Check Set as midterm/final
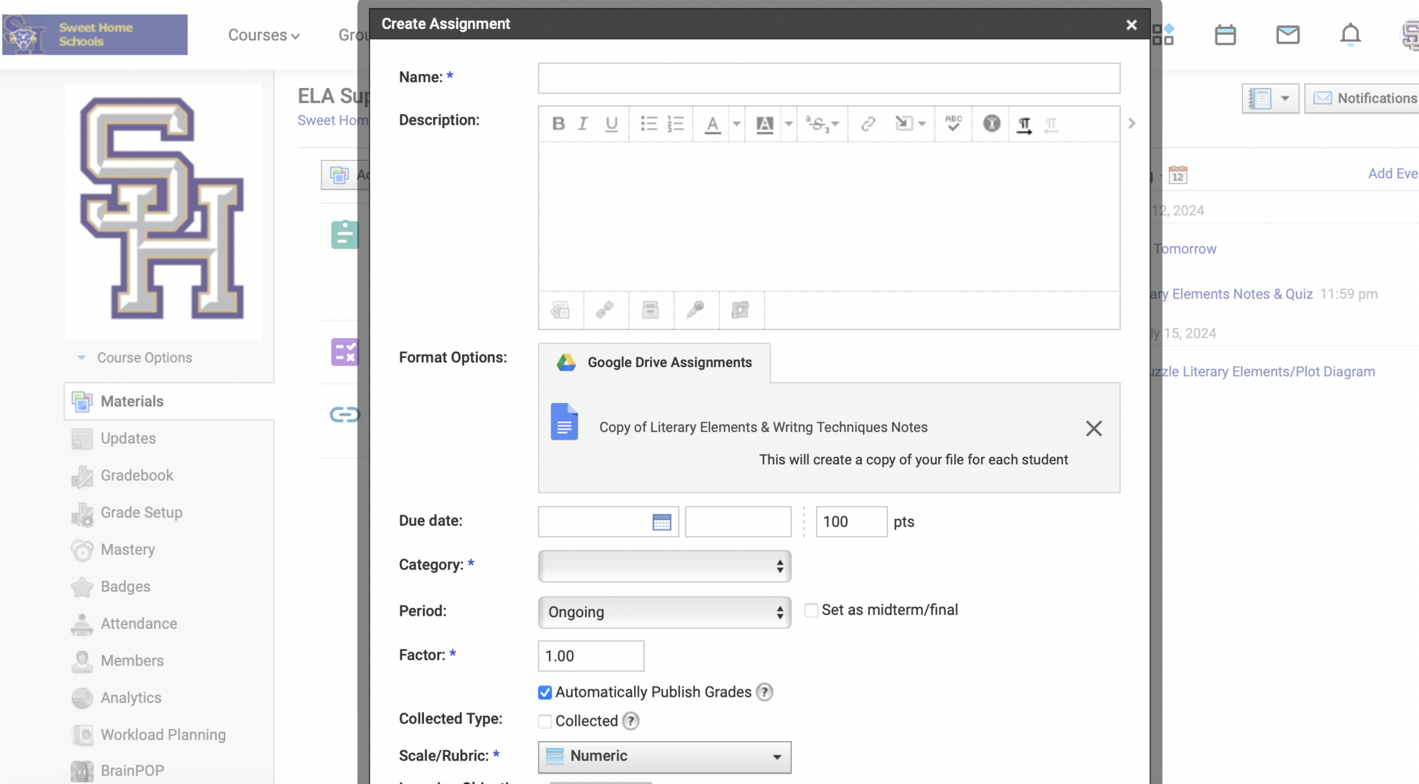This screenshot has height=784, width=1419. coord(811,610)
